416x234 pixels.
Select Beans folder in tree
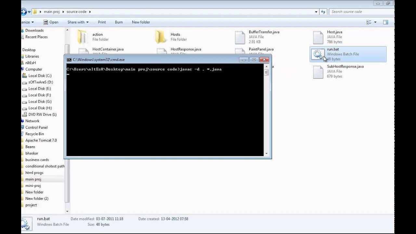tap(30, 147)
